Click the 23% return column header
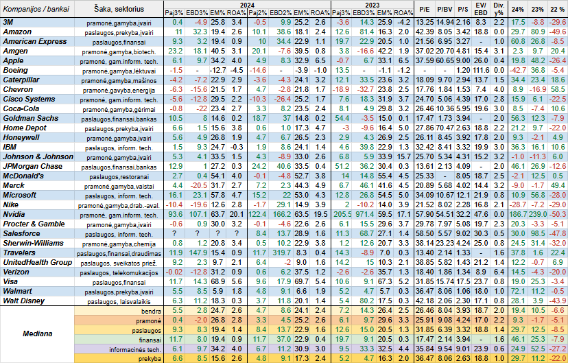 [538, 9]
